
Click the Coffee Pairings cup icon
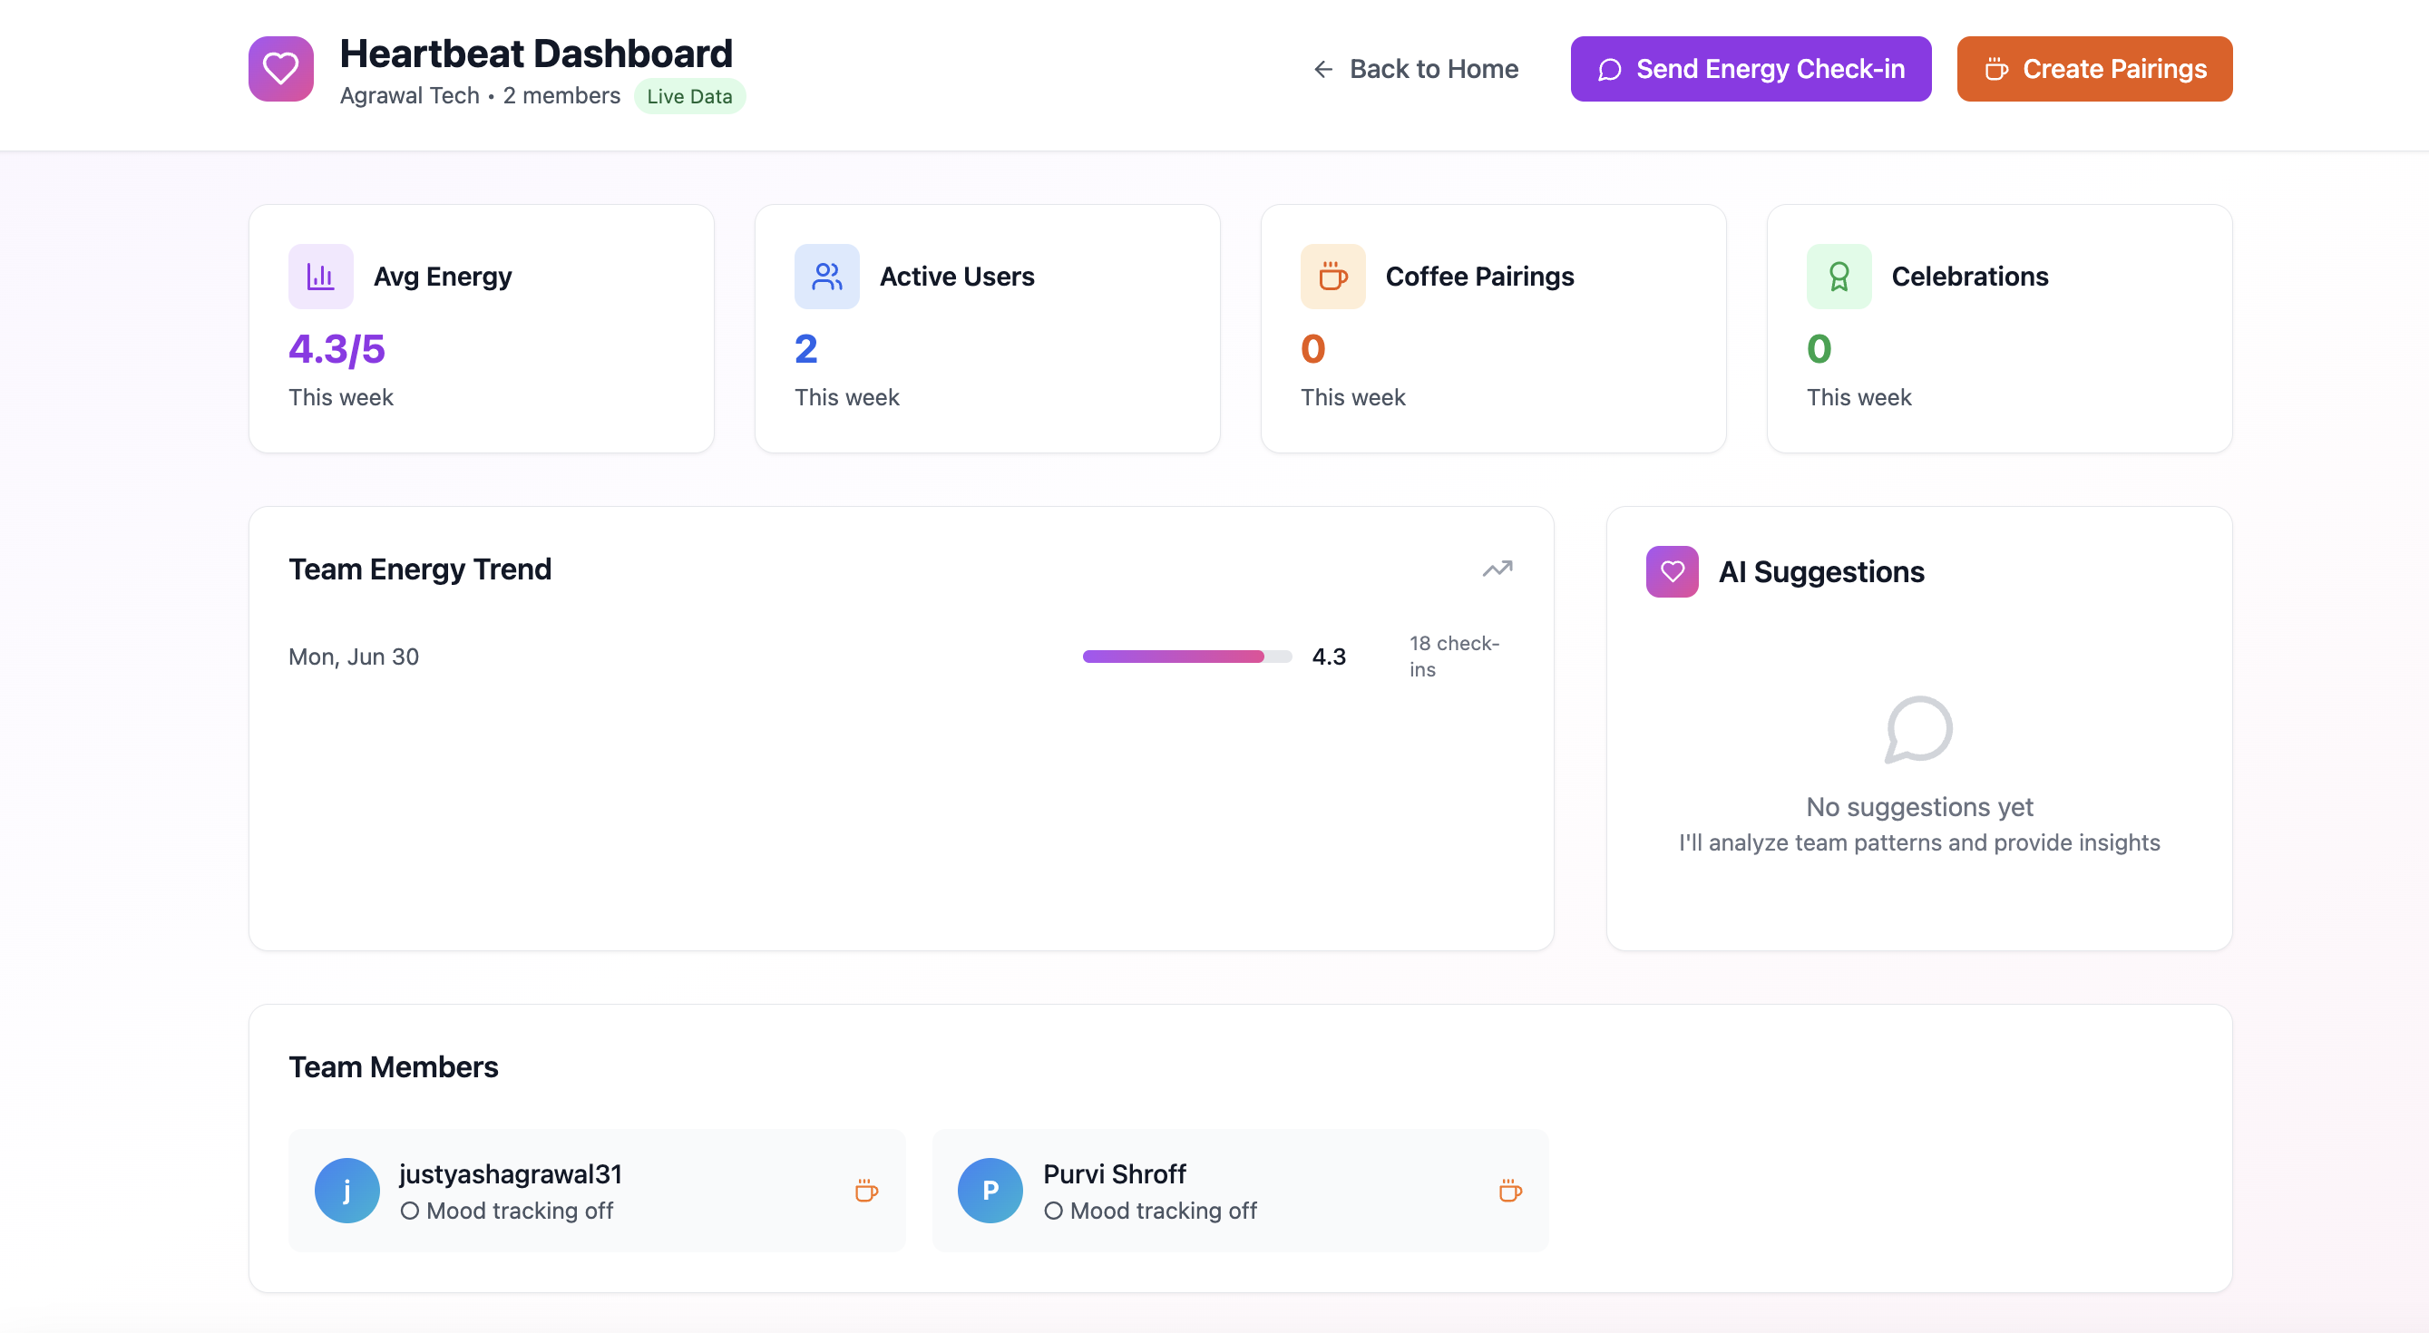point(1332,277)
